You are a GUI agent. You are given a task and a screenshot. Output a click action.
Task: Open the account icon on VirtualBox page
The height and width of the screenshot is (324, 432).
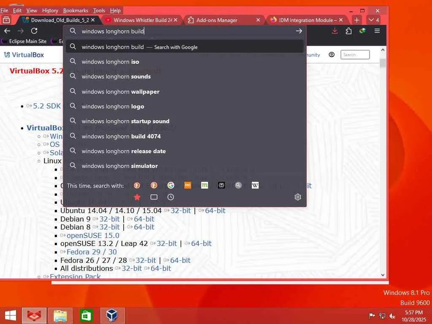click(x=332, y=54)
